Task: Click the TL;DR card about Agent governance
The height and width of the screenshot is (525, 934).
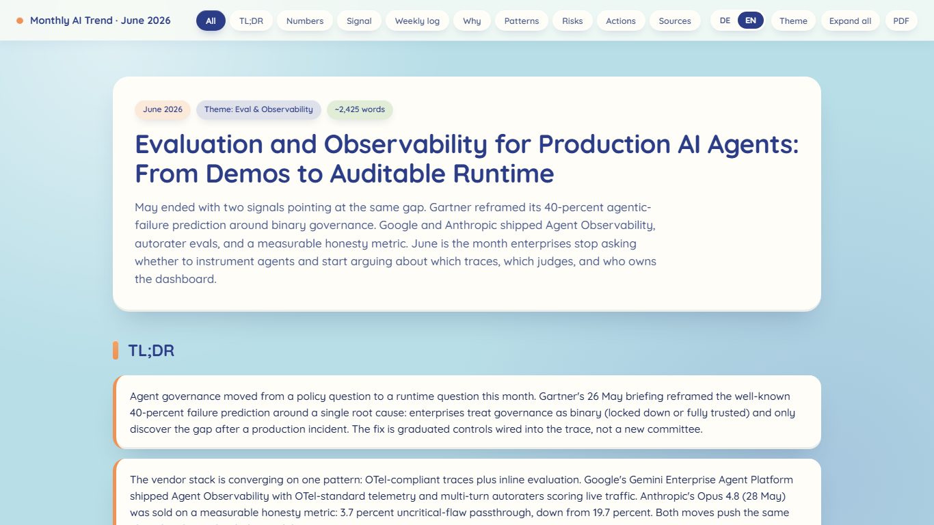Action: 467,412
